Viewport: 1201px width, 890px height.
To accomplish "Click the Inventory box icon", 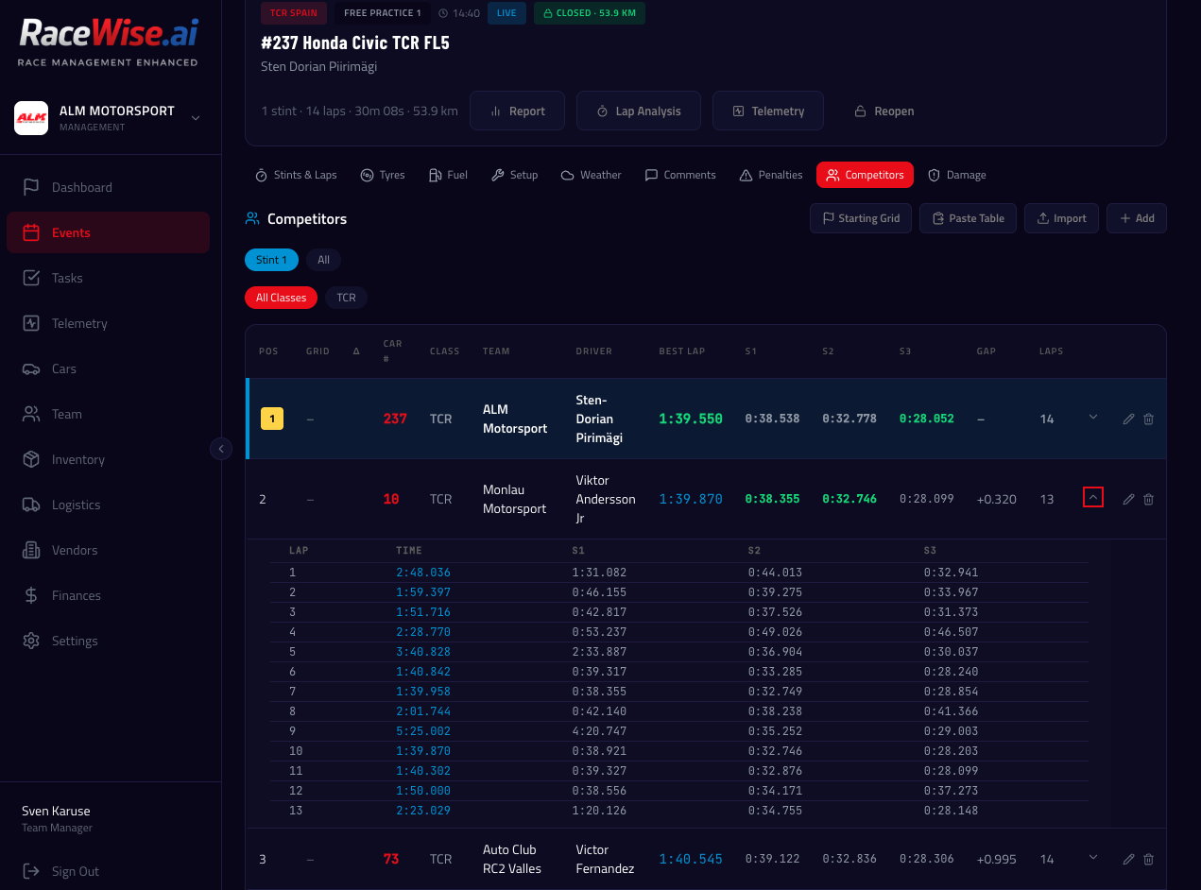I will [x=31, y=459].
